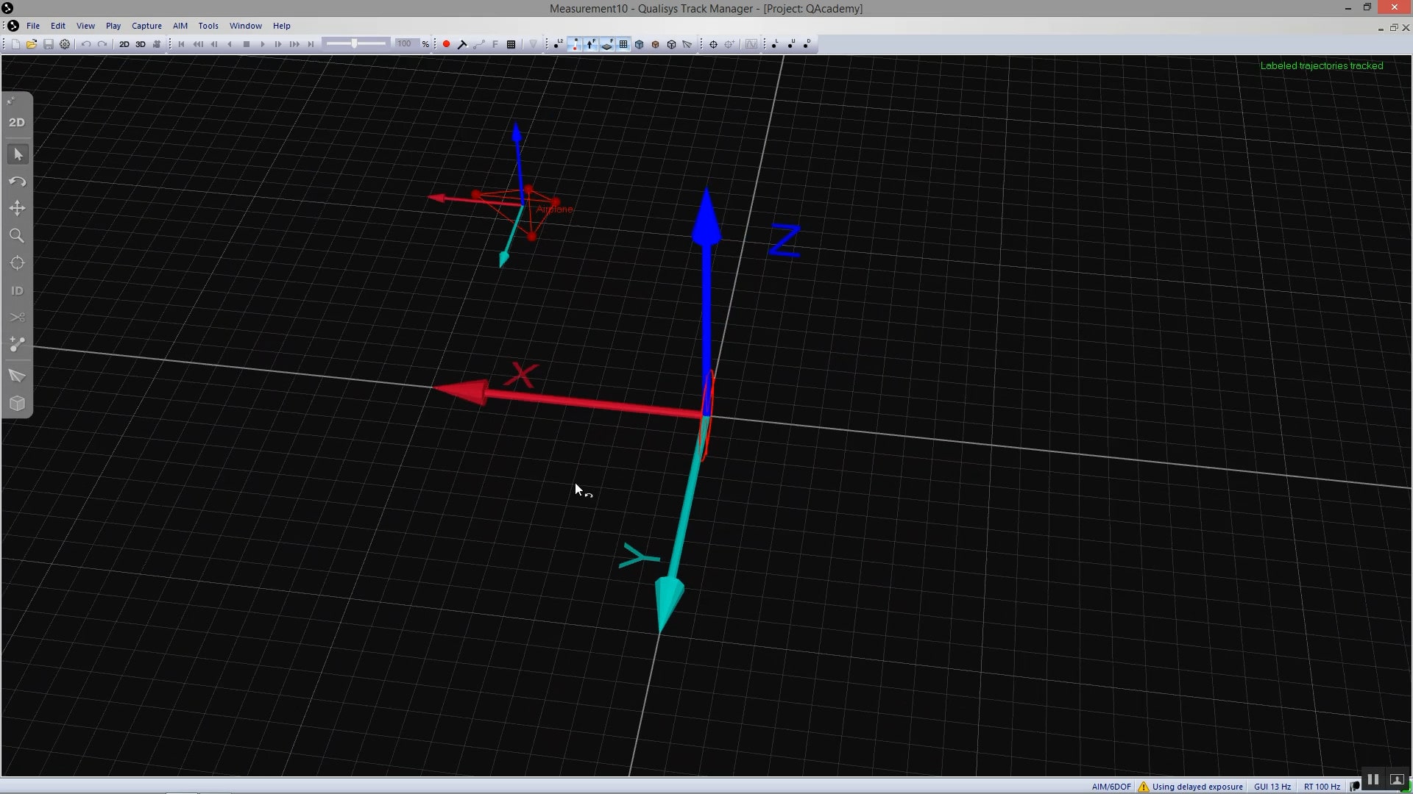
Task: Expand the Window menu
Action: [245, 26]
